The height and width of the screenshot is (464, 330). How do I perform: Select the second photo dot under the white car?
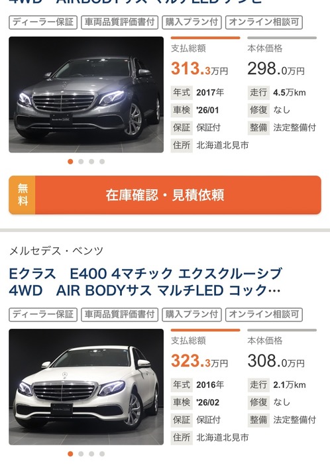(x=81, y=453)
